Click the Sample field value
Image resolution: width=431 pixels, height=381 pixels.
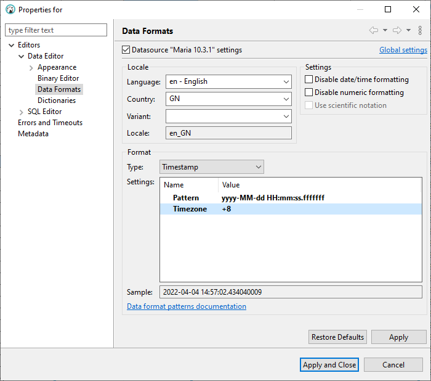point(291,292)
